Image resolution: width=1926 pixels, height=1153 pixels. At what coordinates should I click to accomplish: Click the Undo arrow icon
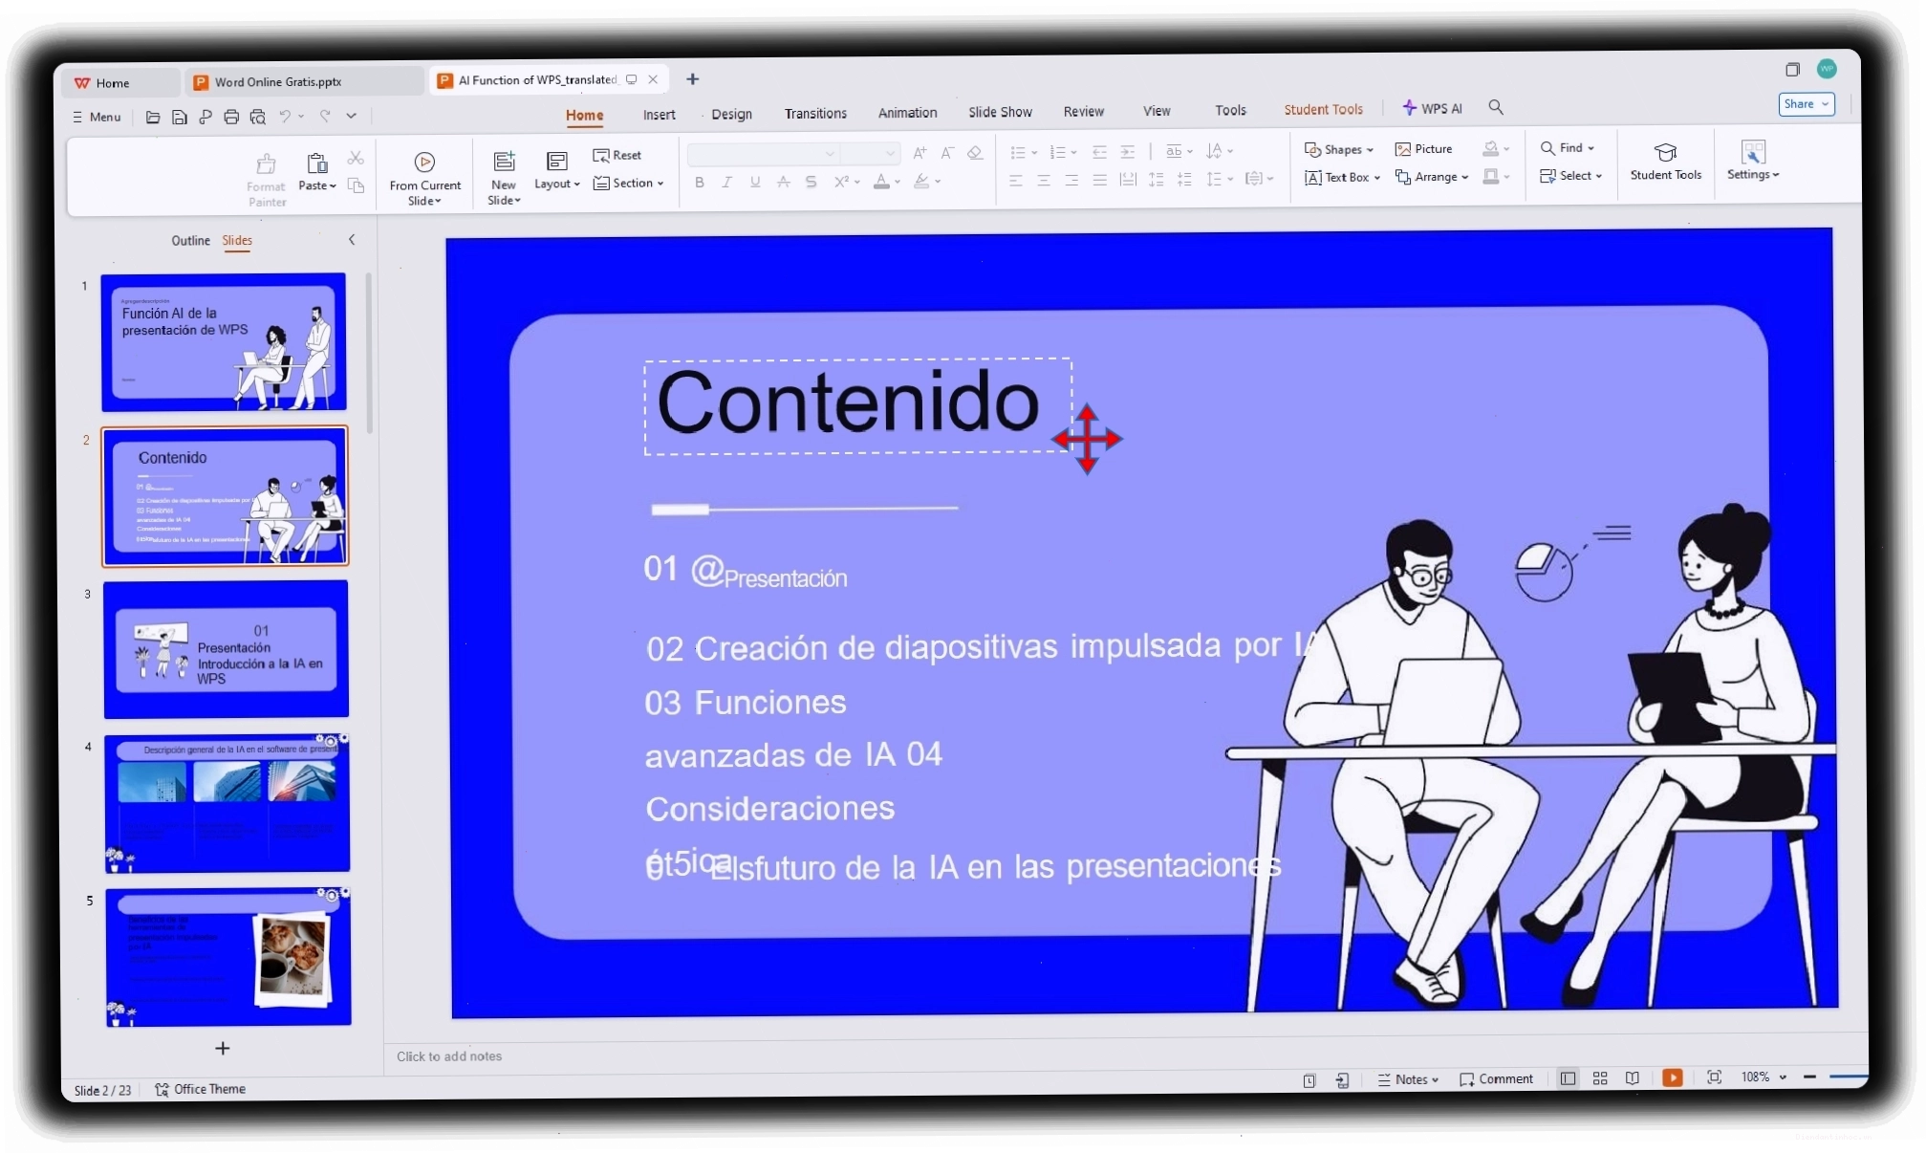coord(285,116)
